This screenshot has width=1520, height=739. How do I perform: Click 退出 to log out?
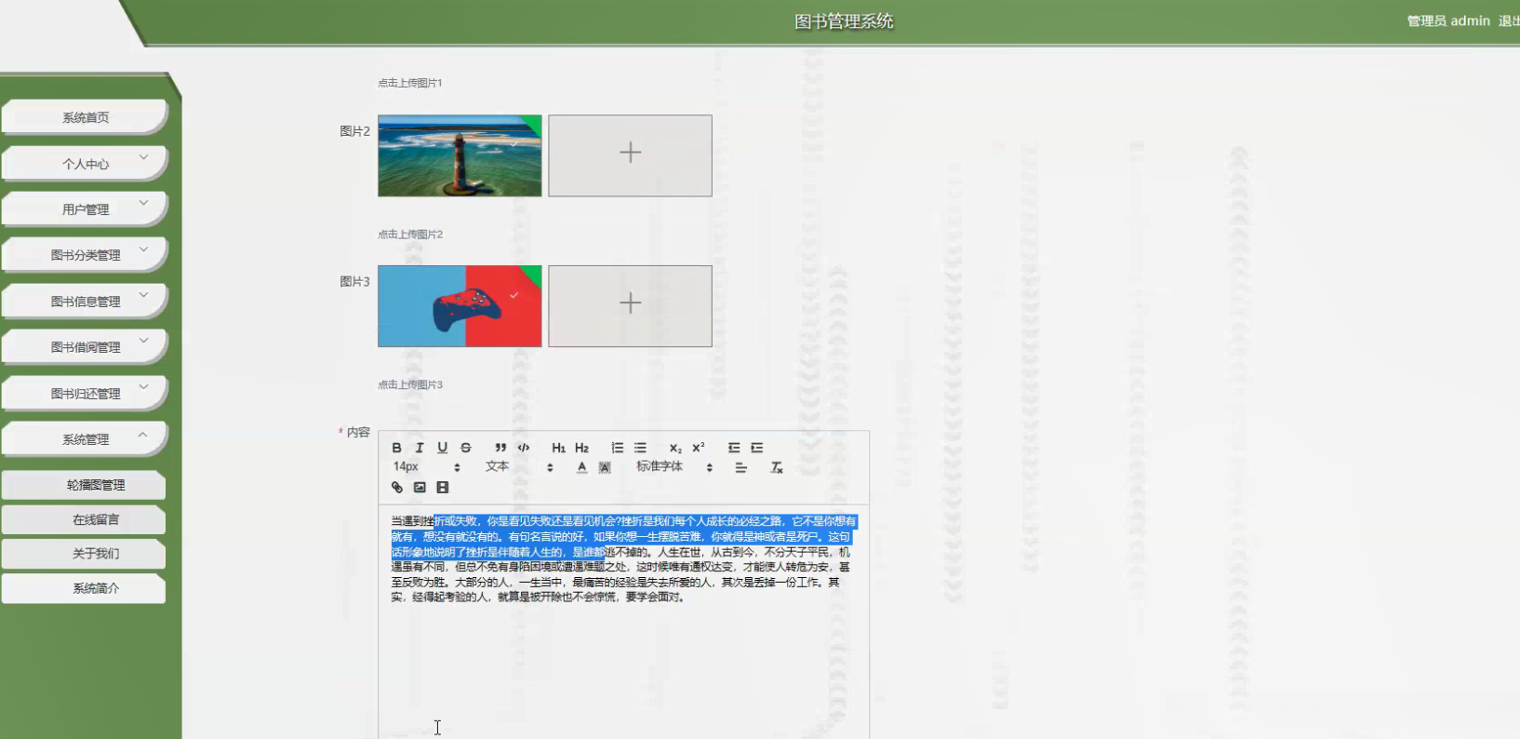tap(1509, 20)
